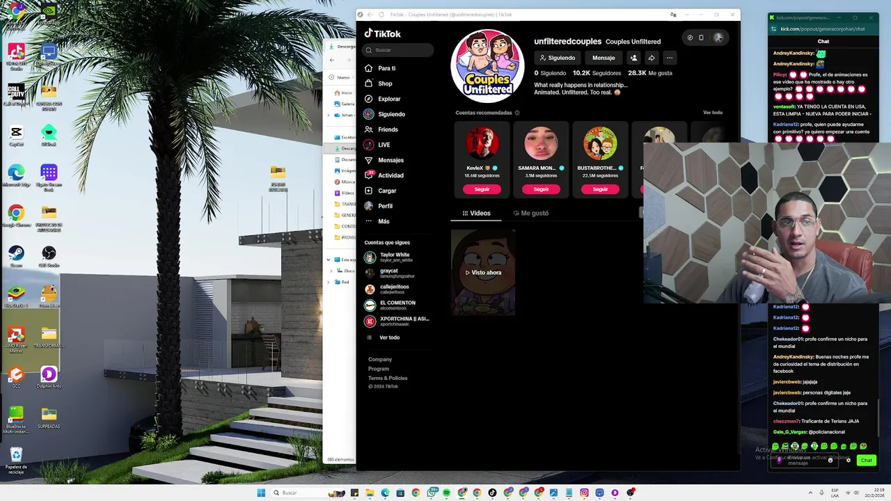The height and width of the screenshot is (501, 891).
Task: Go to Explorar in TikTok sidebar
Action: pos(382,99)
